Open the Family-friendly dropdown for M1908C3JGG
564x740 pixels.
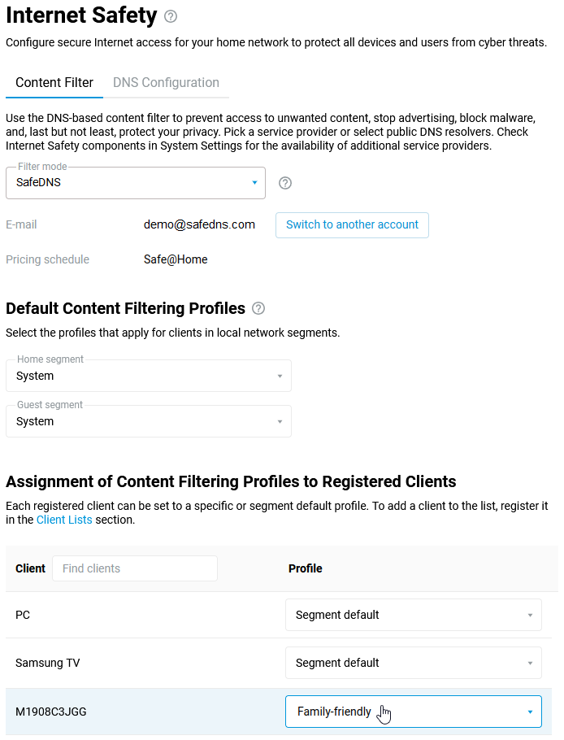point(413,712)
